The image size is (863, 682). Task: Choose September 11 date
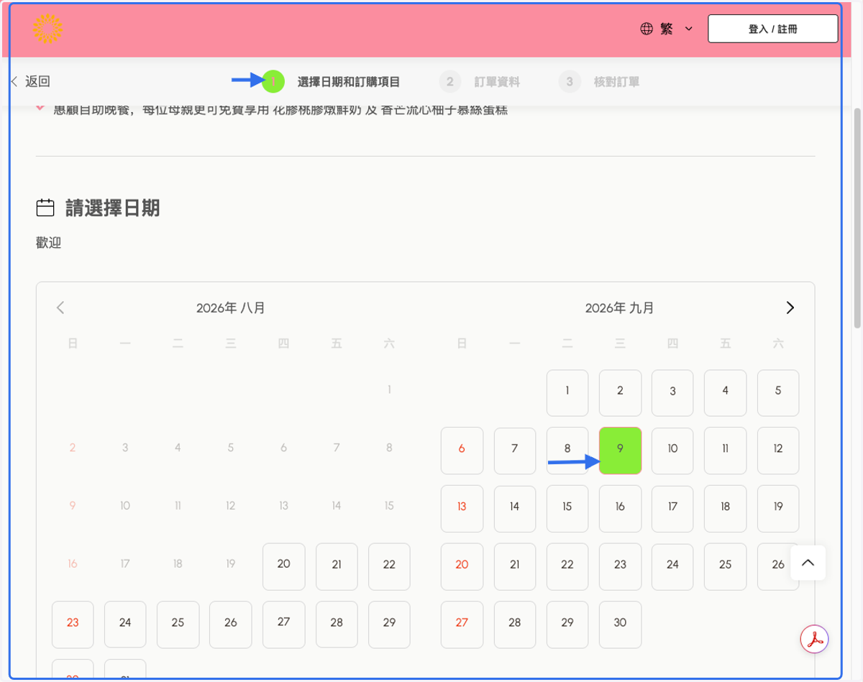pyautogui.click(x=725, y=451)
